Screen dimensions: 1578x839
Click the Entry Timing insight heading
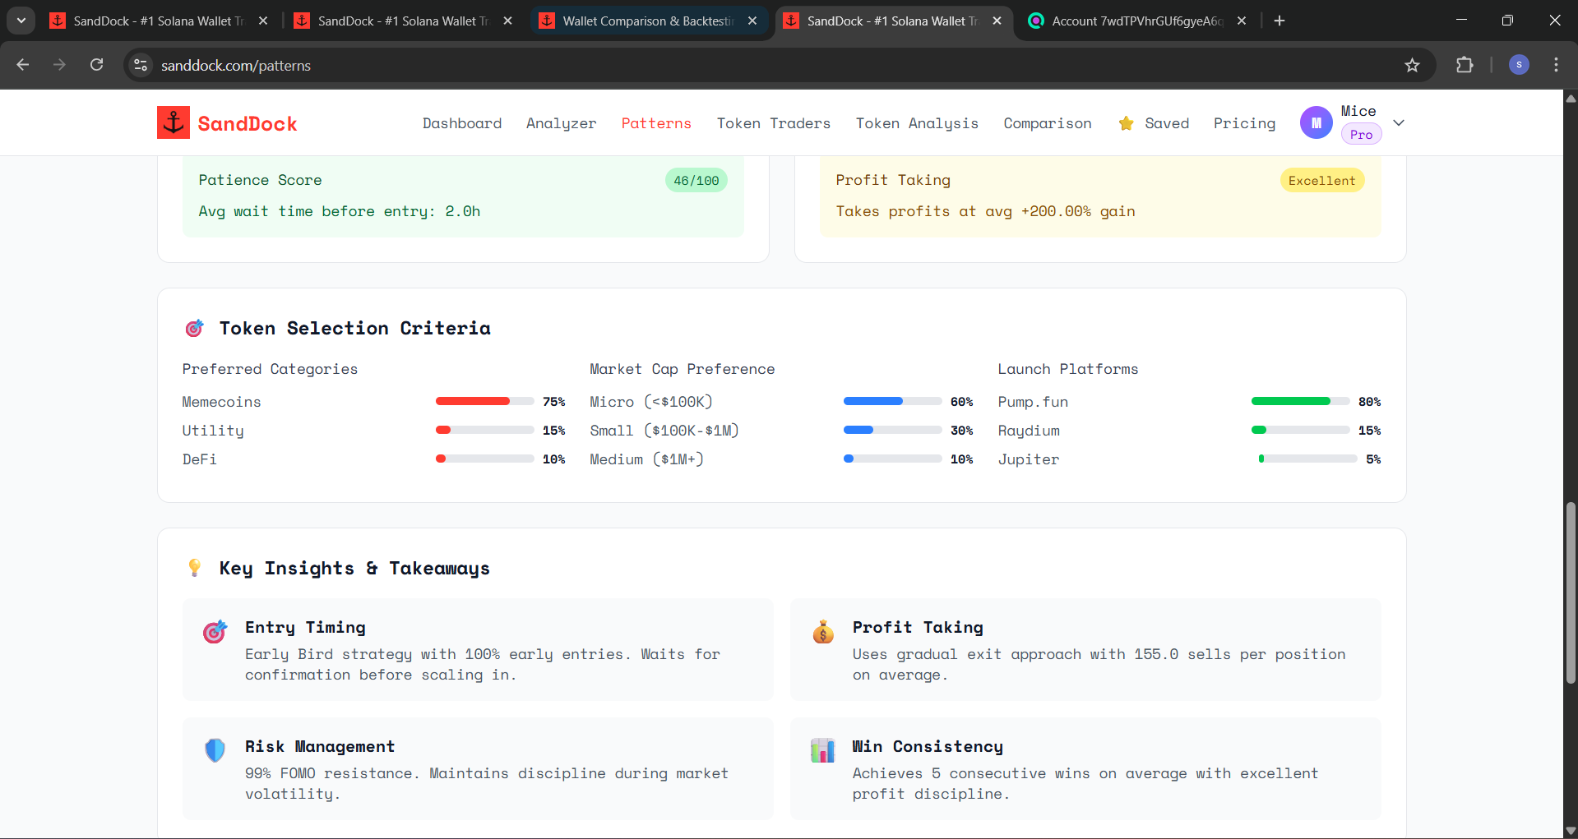[305, 627]
